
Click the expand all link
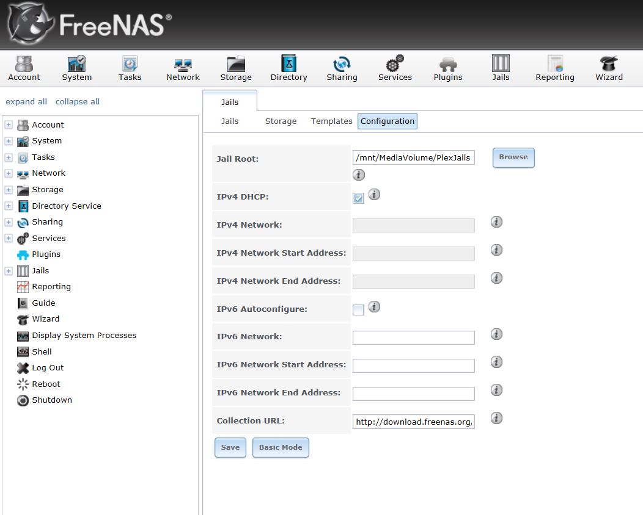pyautogui.click(x=26, y=101)
